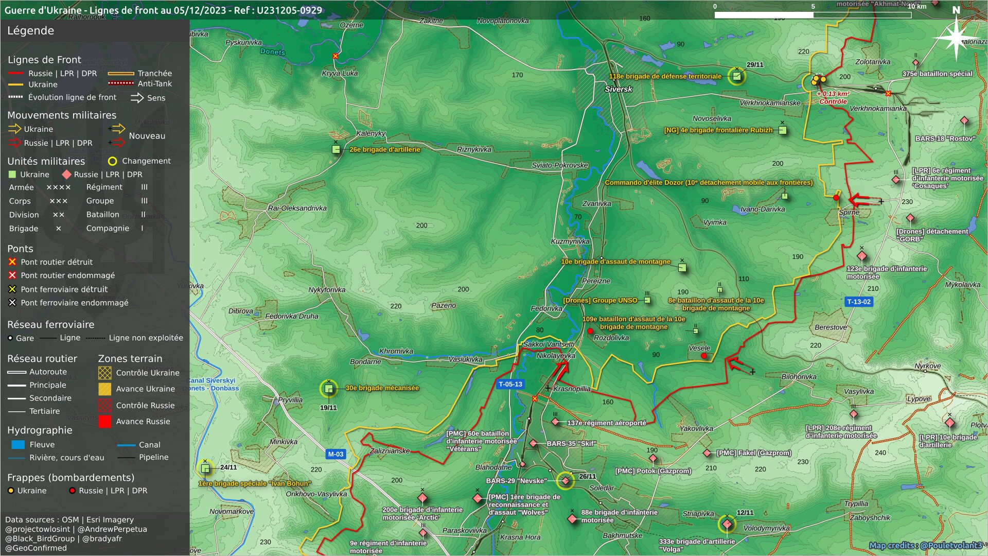Click the T-05-13 road shield
The width and height of the screenshot is (988, 556).
[510, 384]
